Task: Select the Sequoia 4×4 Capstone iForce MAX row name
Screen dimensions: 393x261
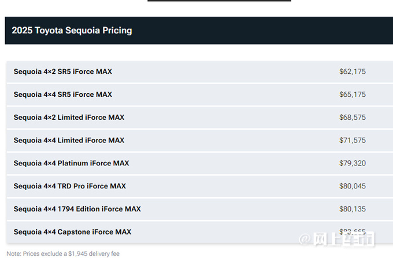Action: (x=72, y=232)
